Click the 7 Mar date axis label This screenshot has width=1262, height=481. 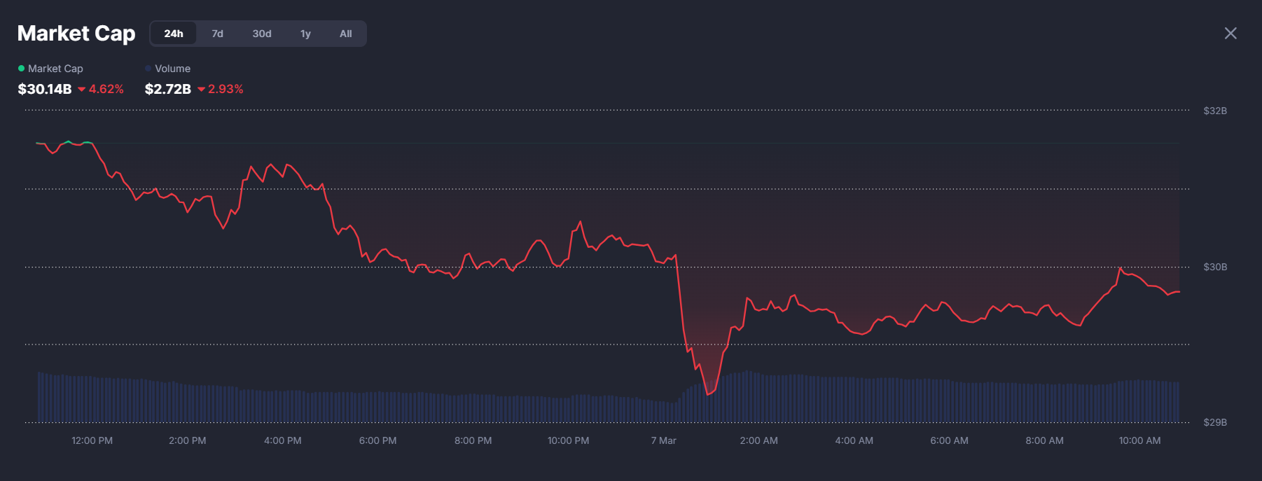[x=664, y=440]
